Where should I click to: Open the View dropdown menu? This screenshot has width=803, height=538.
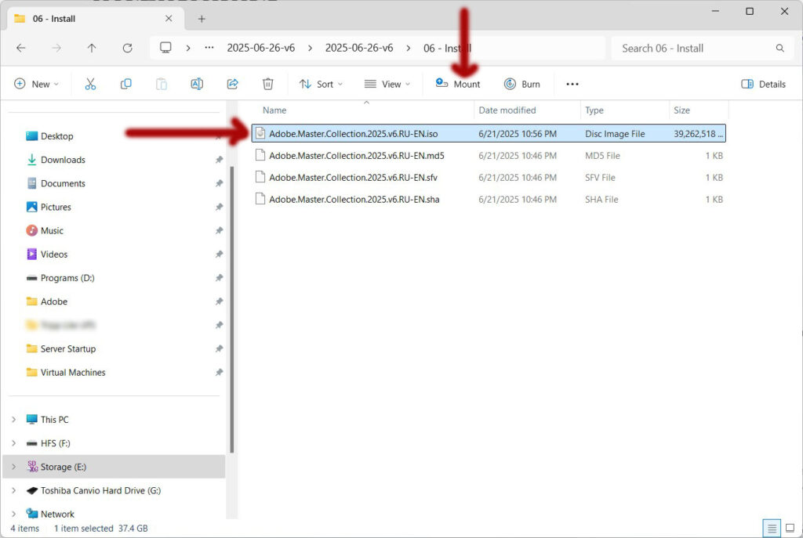387,84
